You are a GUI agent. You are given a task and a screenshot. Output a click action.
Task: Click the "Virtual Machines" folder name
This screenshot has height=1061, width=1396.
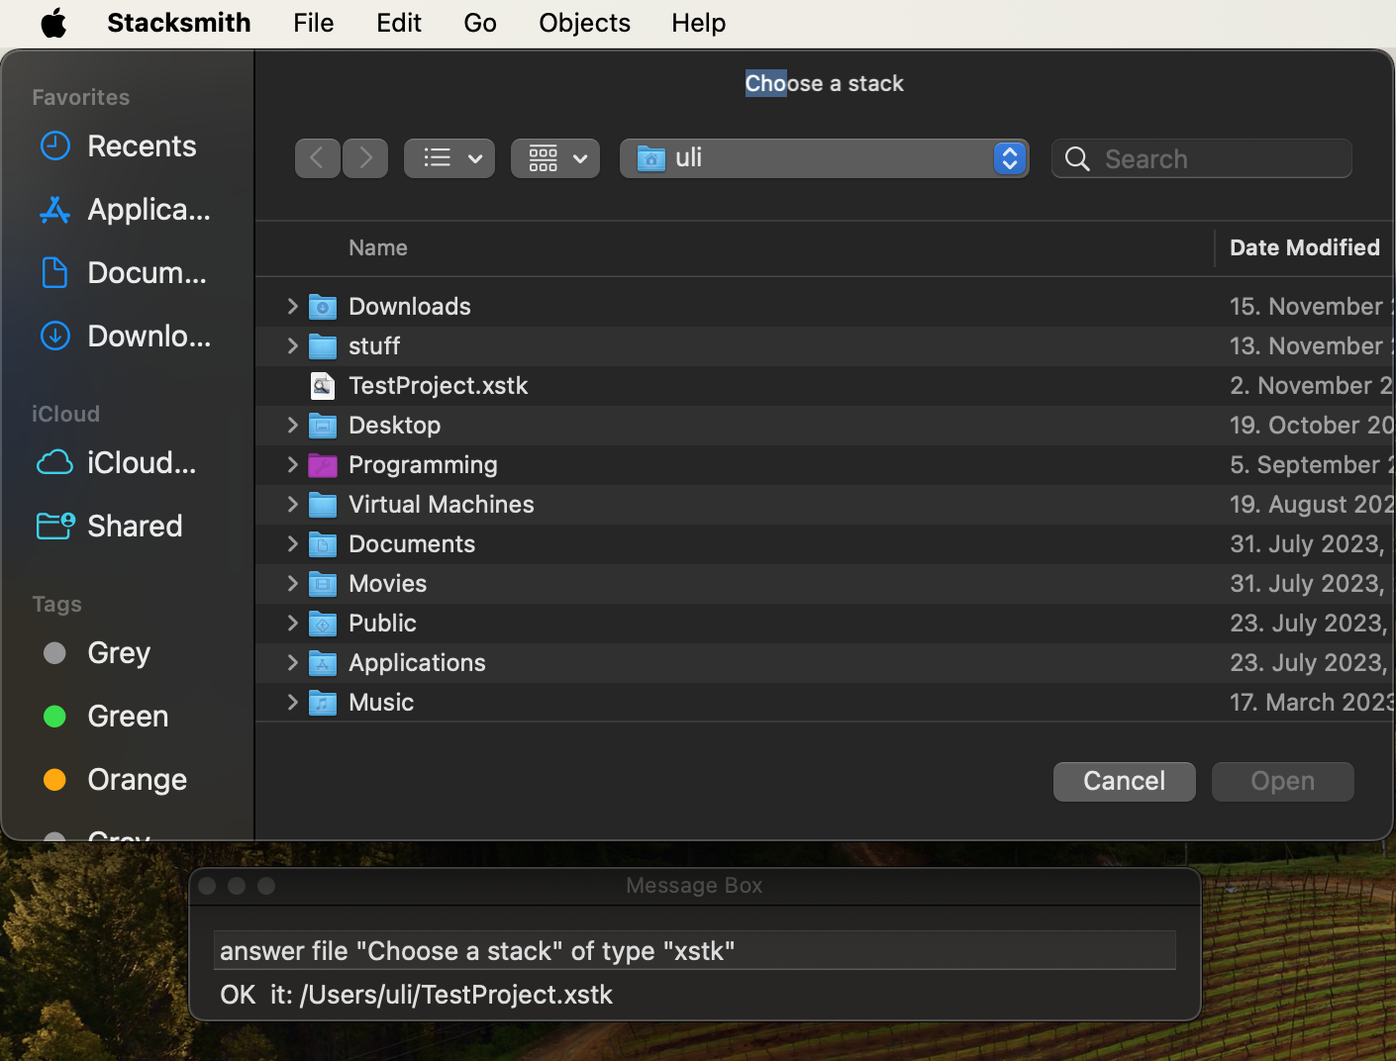(x=442, y=505)
